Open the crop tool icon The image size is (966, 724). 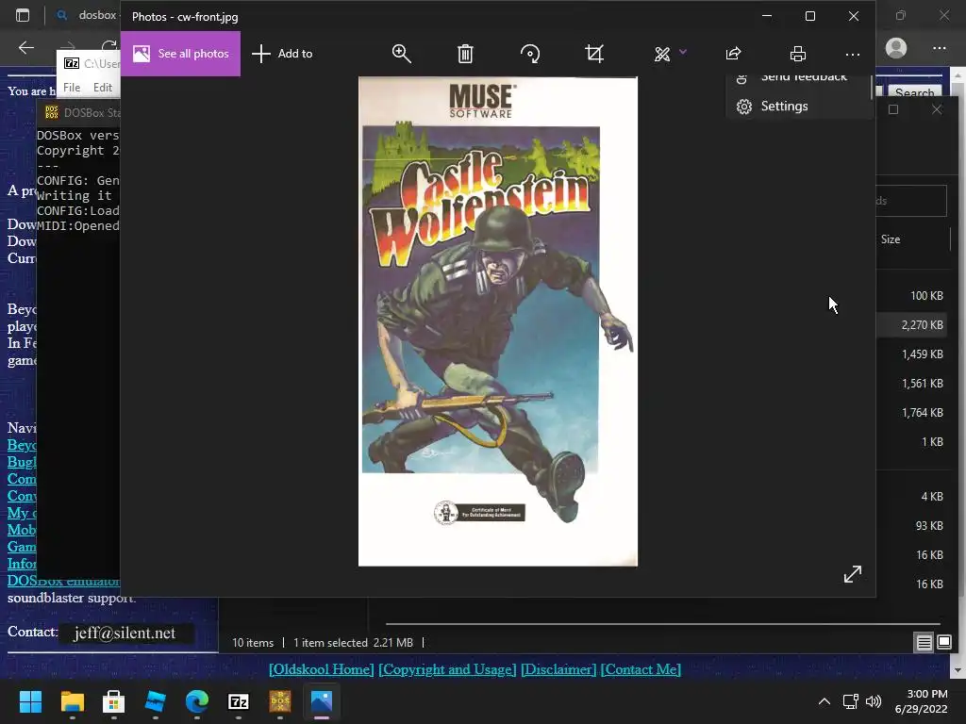point(594,54)
